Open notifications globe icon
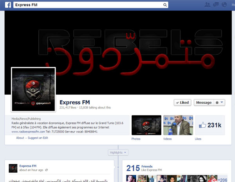Image resolution: width=235 pixels, height=182 pixels. tap(224, 5)
